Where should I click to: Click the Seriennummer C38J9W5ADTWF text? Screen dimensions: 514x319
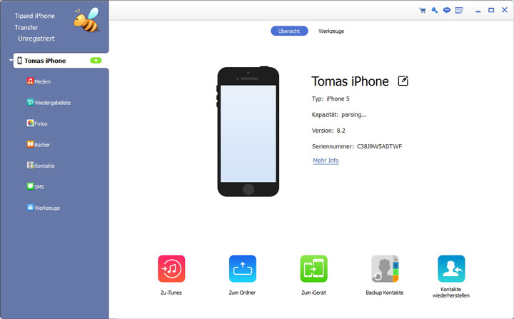(x=357, y=146)
